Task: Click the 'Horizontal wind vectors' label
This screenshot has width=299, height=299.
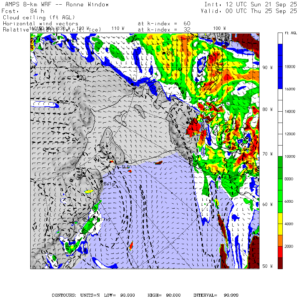Action: pos(41,24)
